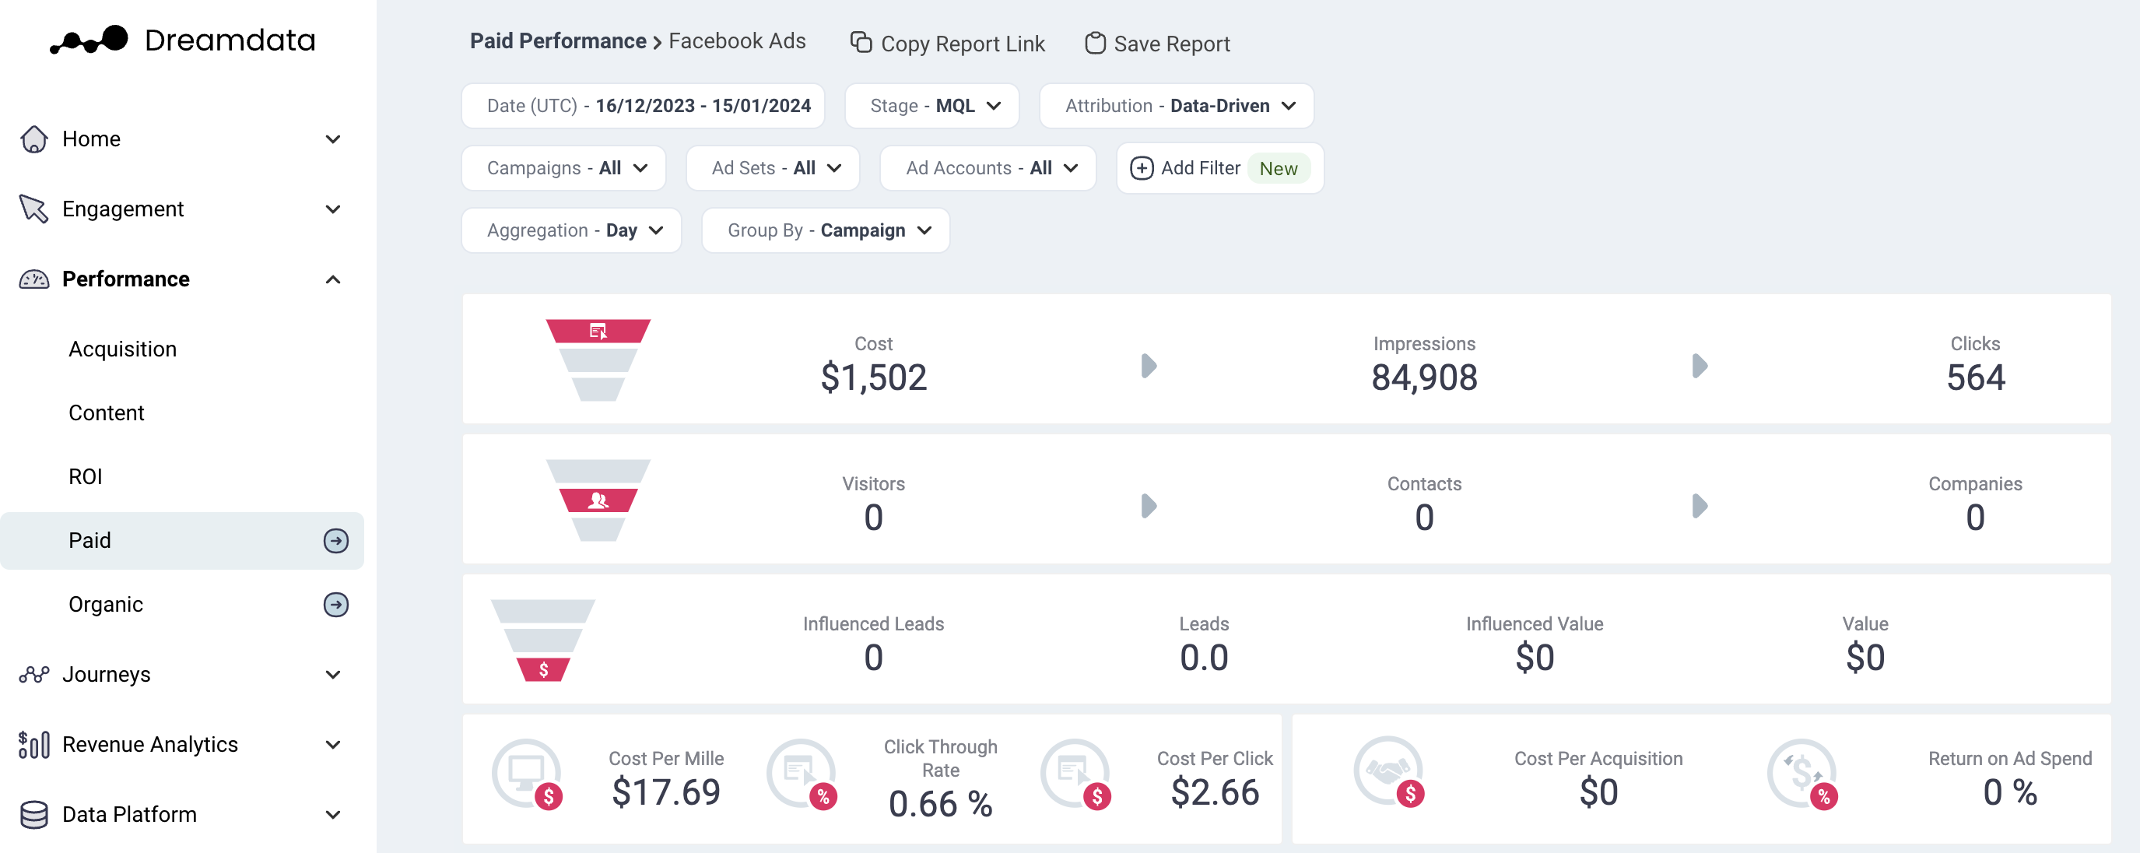Open the Ad Sets All dropdown

pos(773,168)
